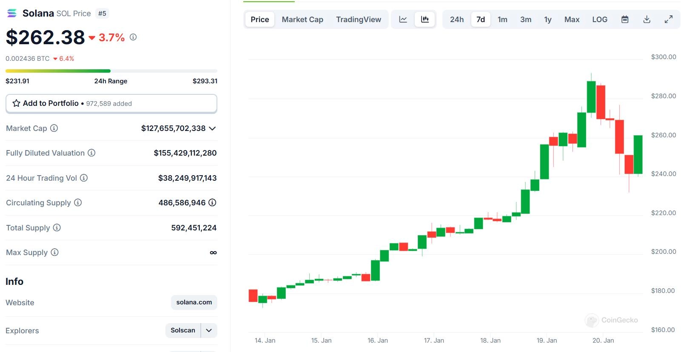Download the chart data
Screen dimensions: 695x352
pos(647,20)
